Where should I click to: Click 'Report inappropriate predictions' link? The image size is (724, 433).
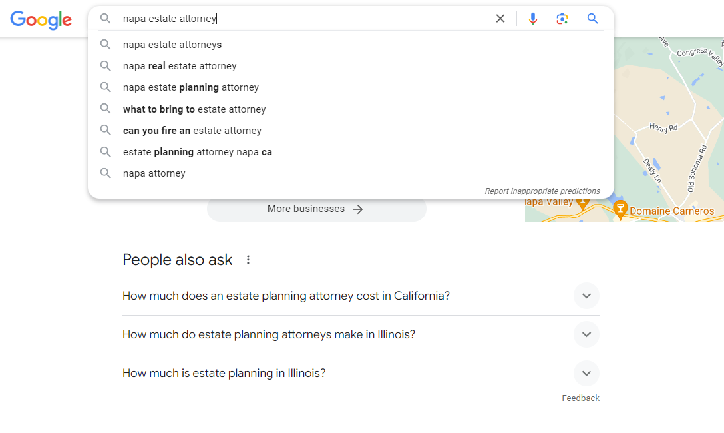[542, 191]
